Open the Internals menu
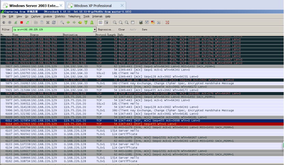Screen dimensions: 284x165 point(97,16)
